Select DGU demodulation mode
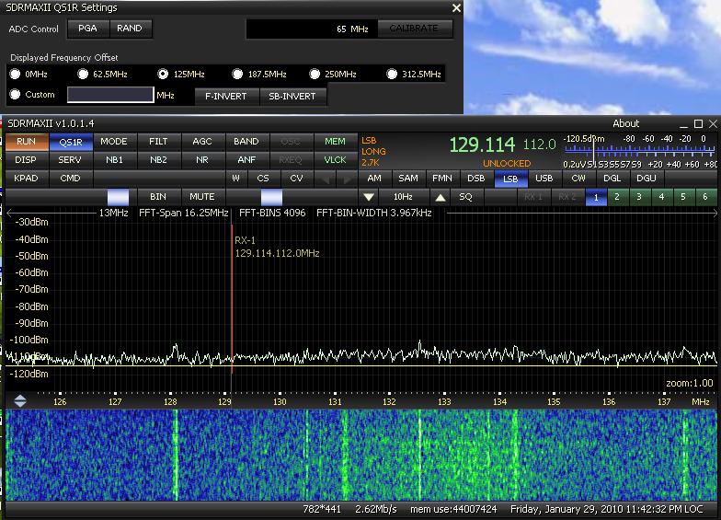 point(647,179)
